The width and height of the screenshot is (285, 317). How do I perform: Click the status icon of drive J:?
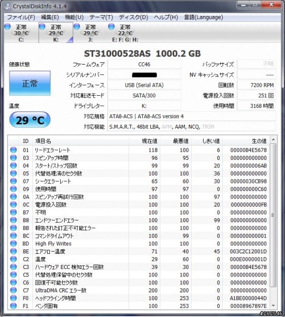pos(77,26)
